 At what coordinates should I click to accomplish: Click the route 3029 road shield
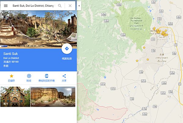tap(170, 24)
